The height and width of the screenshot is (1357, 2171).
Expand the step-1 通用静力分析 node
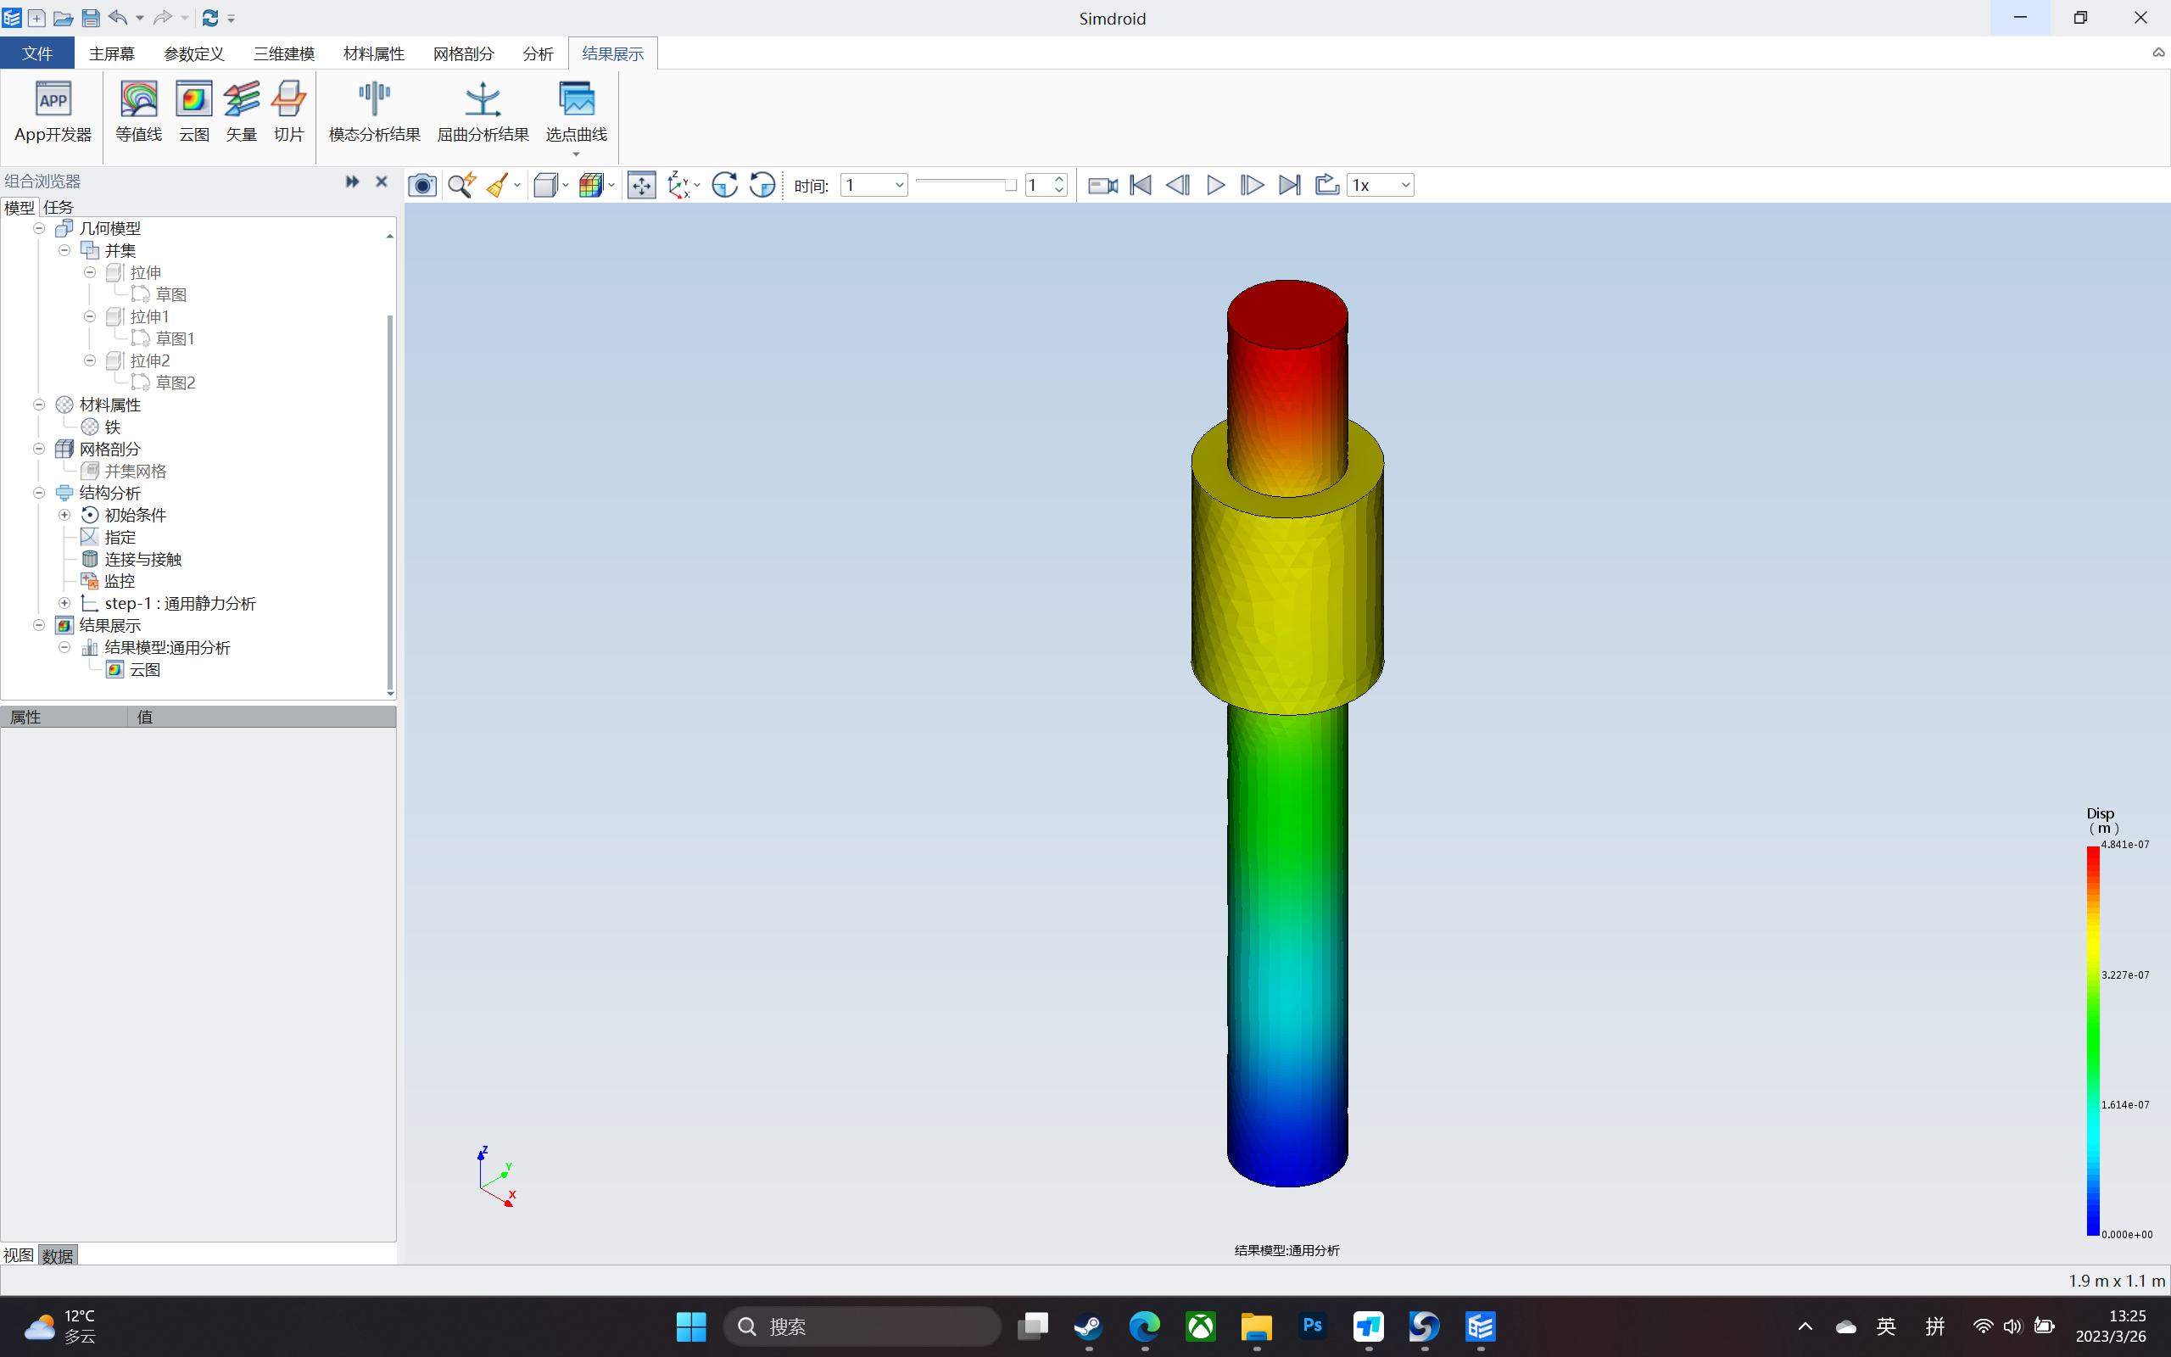click(x=64, y=603)
